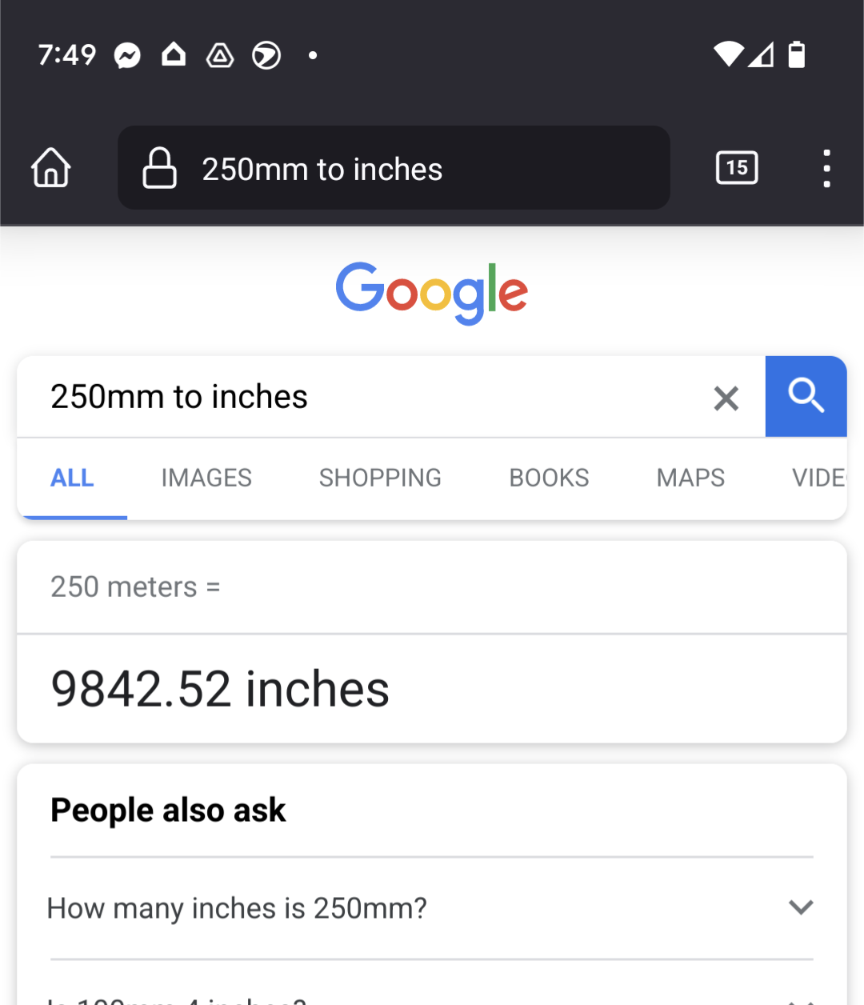Tap the Google logo

point(432,293)
